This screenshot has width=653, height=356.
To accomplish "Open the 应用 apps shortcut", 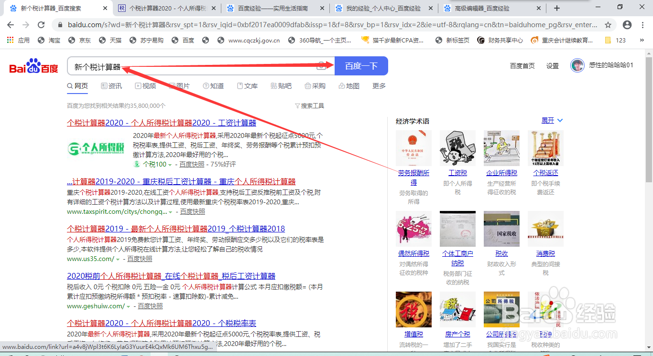I will [18, 40].
